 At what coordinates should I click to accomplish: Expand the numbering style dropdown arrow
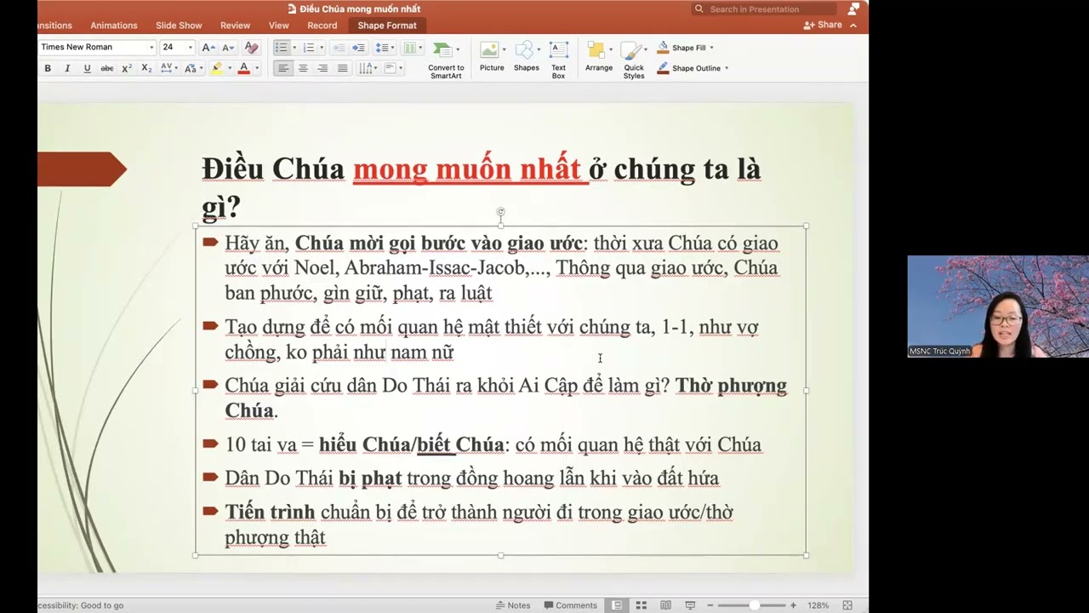tap(322, 48)
